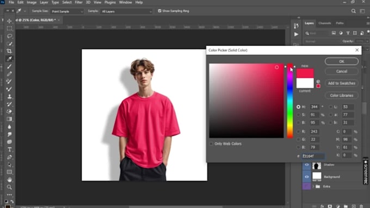The width and height of the screenshot is (370, 208).
Task: Select the R red radio button
Action: coord(298,131)
